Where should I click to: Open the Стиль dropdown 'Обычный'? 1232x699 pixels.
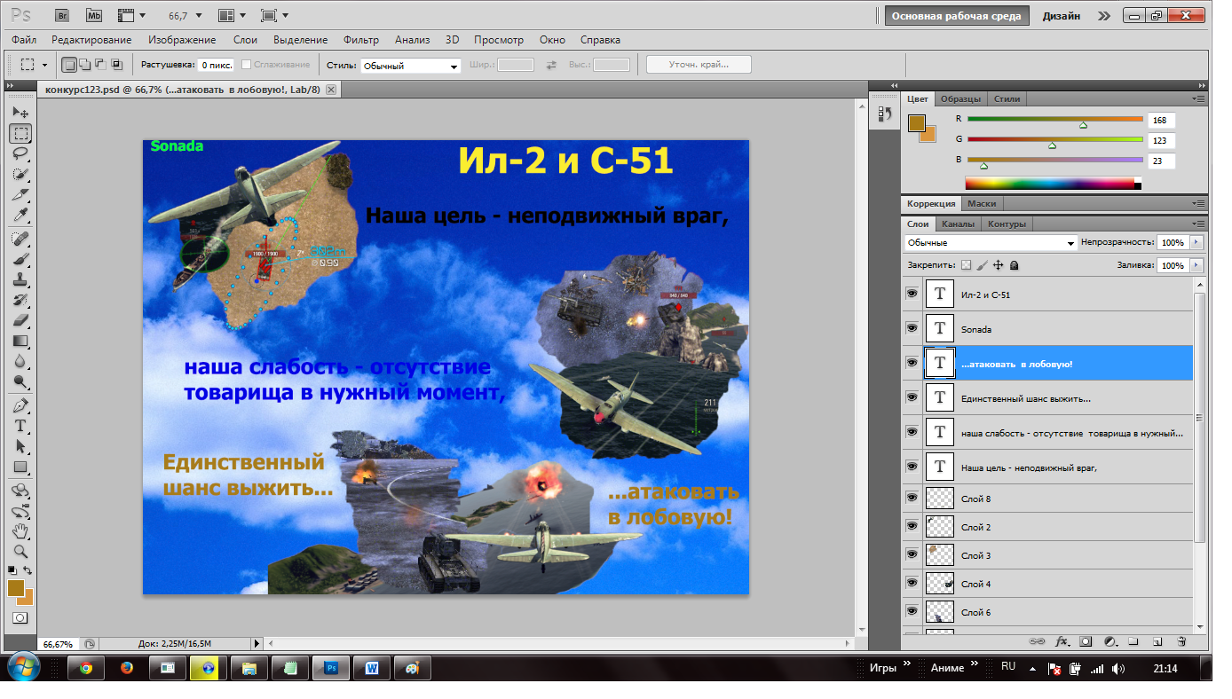click(x=410, y=66)
